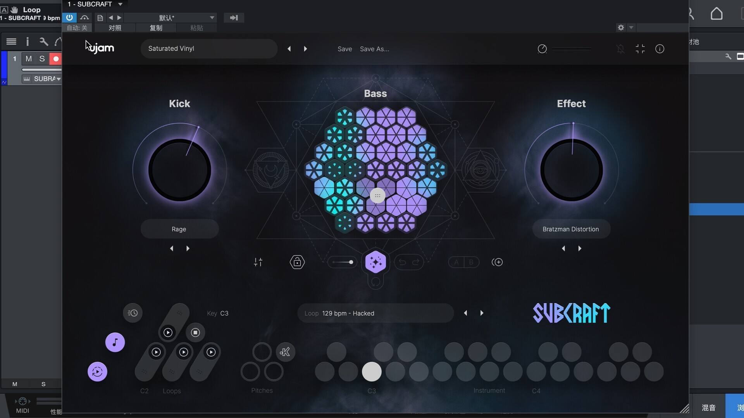Image resolution: width=744 pixels, height=418 pixels.
Task: Click the highlighted C3 instrument key
Action: tap(372, 372)
